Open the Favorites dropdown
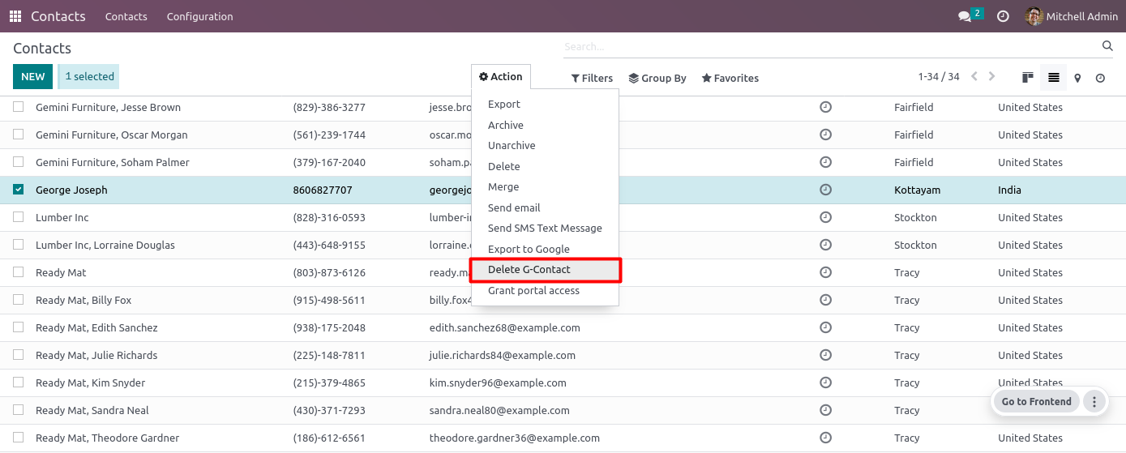The height and width of the screenshot is (453, 1126). (x=730, y=79)
